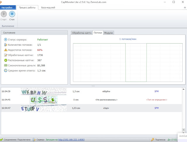The image size is (187, 142).
Task: Click timestamp 16:54:45
Action: pyautogui.click(x=6, y=100)
